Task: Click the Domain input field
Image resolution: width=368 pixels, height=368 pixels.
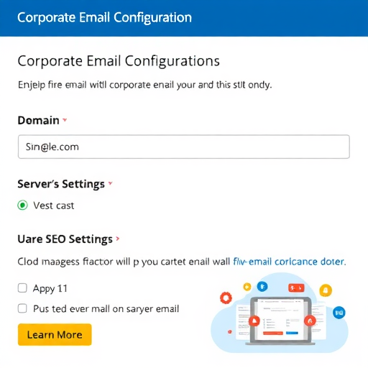Action: 184,147
